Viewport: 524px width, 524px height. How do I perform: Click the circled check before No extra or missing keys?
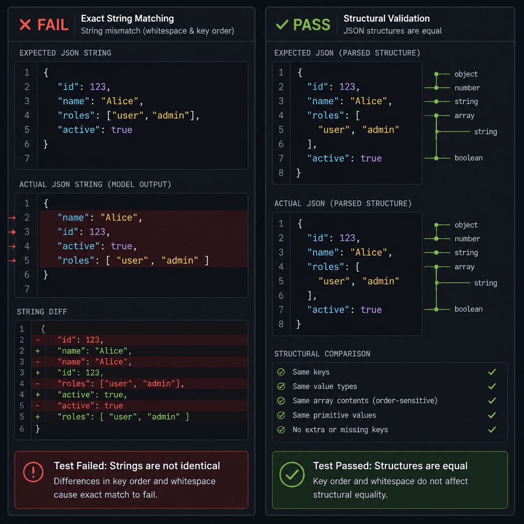(281, 429)
